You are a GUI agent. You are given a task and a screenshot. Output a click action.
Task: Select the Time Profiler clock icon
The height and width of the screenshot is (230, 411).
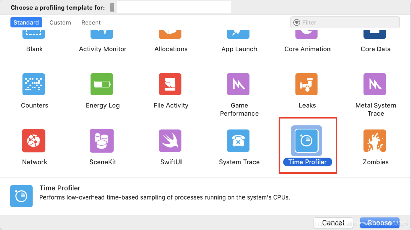(x=307, y=141)
